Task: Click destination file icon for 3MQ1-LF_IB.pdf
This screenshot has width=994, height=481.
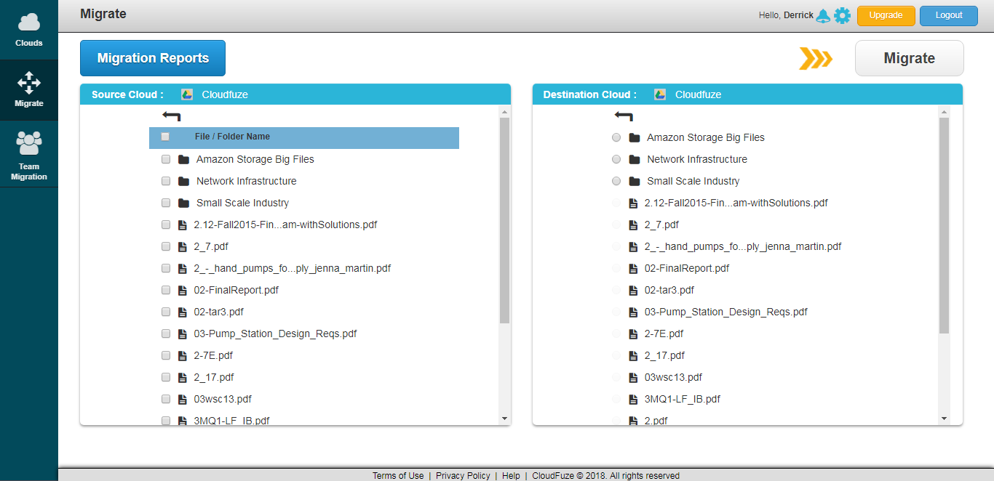Action: pos(634,399)
